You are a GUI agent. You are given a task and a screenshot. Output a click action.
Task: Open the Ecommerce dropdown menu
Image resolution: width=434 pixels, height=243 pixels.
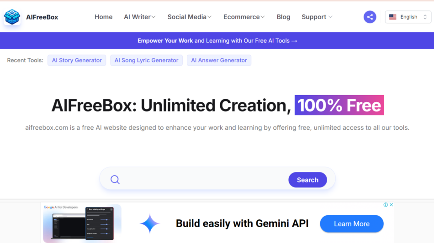pyautogui.click(x=244, y=17)
